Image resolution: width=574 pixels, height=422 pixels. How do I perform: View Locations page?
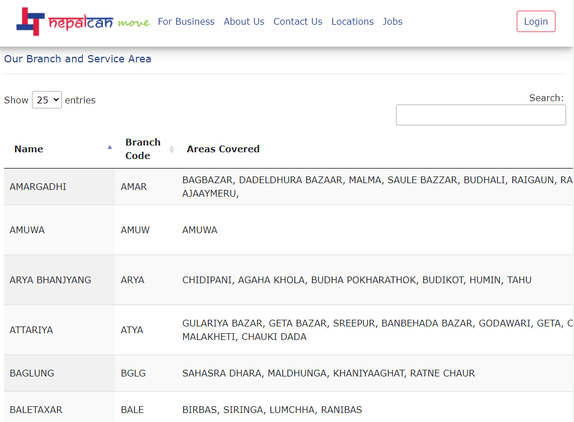pyautogui.click(x=353, y=21)
